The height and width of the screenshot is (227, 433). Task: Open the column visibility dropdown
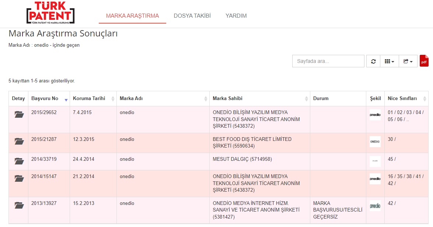tap(390, 61)
